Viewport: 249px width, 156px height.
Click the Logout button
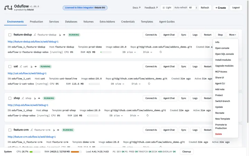[236, 8]
